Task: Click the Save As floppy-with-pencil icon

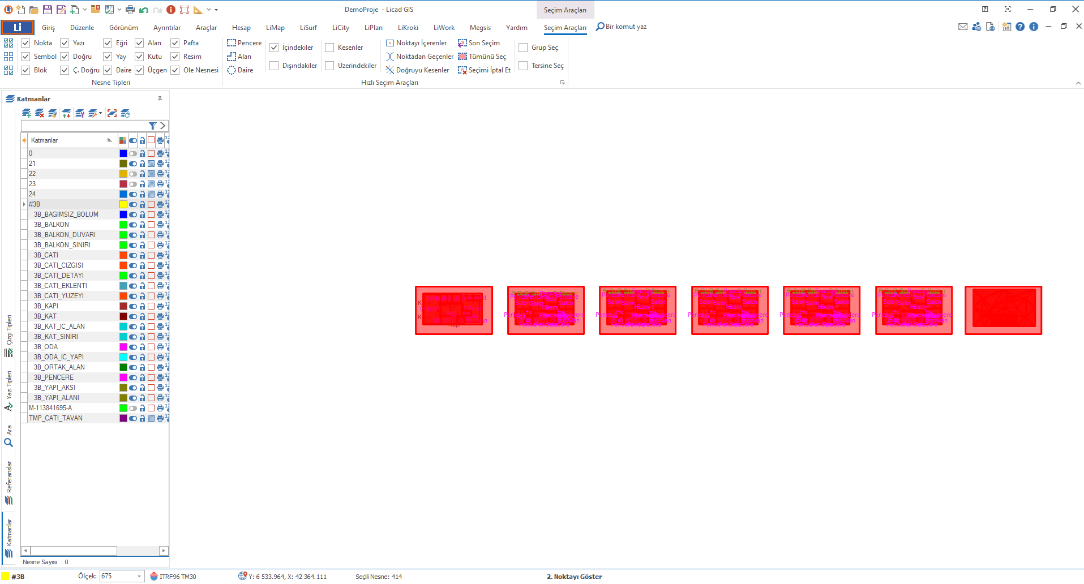Action: tap(61, 10)
